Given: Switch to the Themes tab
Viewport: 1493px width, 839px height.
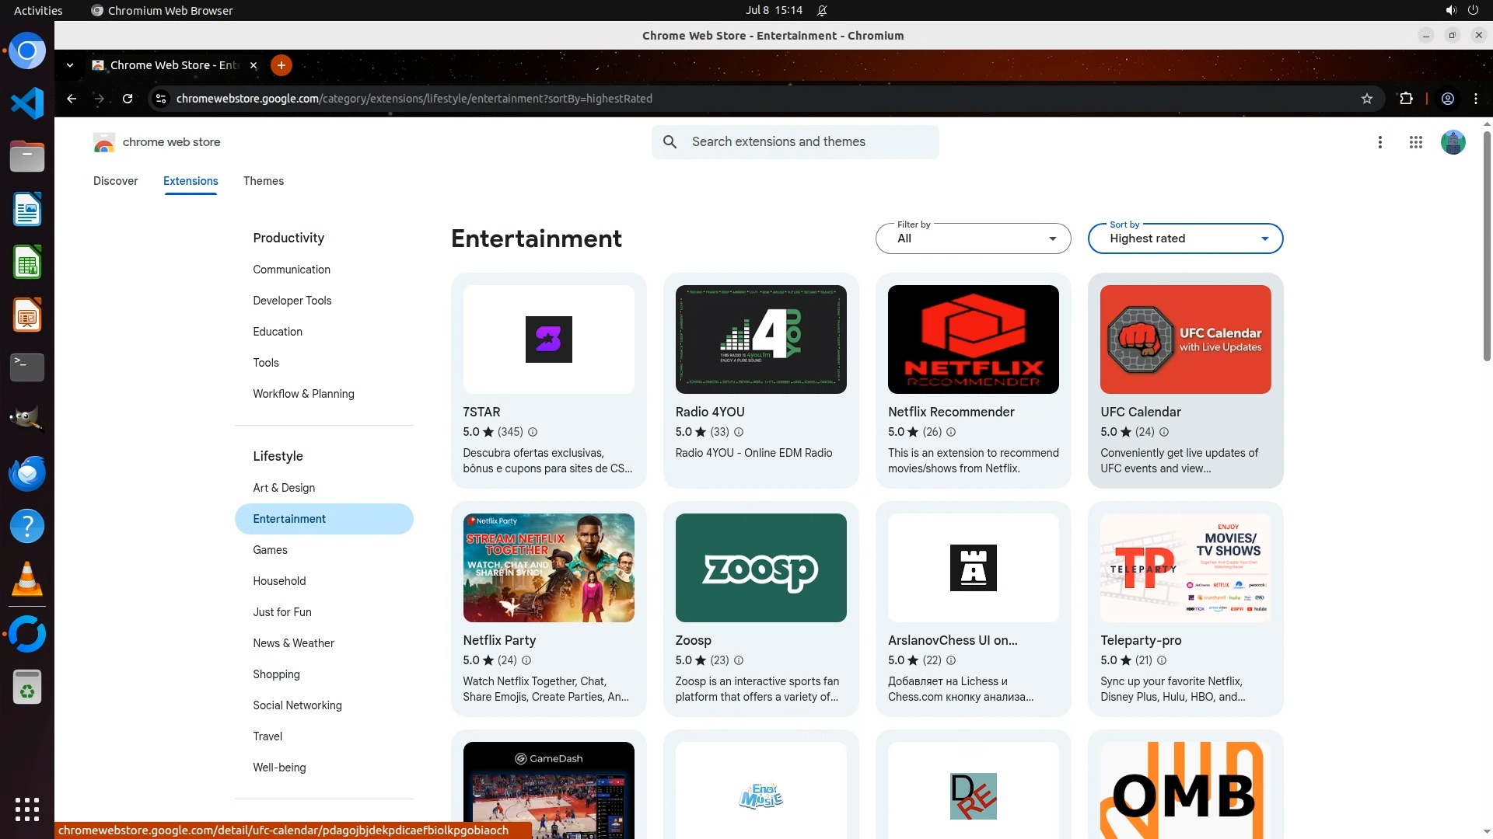Looking at the screenshot, I should (263, 181).
